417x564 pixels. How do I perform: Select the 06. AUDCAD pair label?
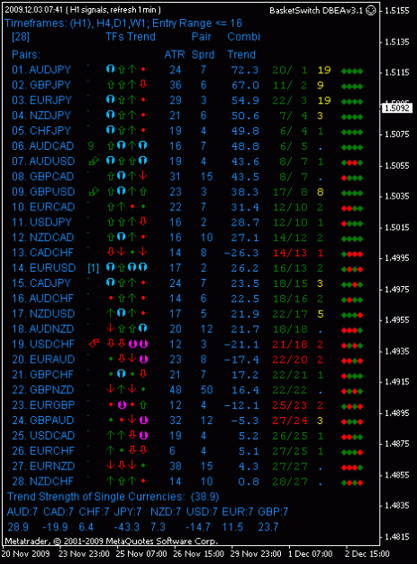42,145
